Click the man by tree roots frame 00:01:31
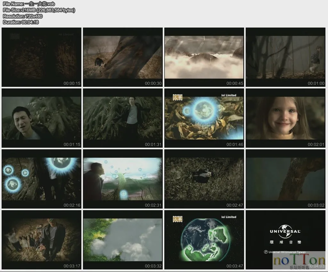Viewport: 328px width, 272px height. pos(123,118)
